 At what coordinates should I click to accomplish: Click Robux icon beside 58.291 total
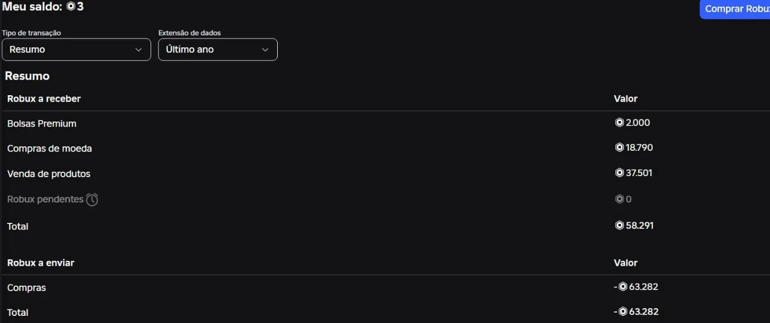point(619,225)
